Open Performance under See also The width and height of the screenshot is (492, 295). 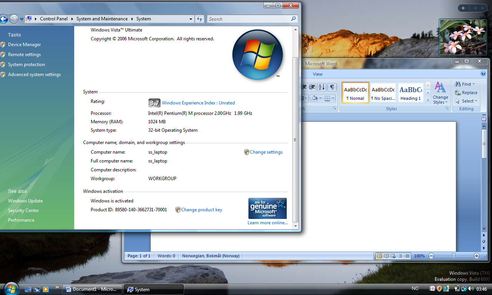pyautogui.click(x=21, y=220)
